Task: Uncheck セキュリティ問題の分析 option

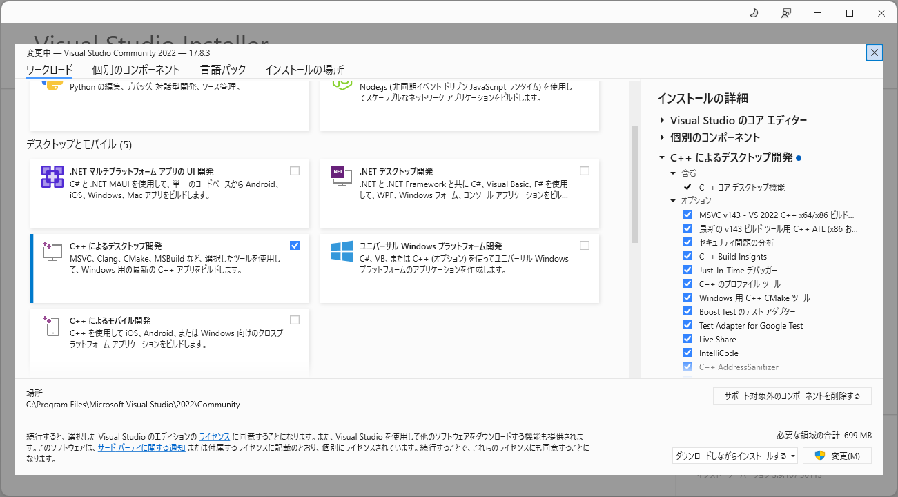Action: (x=687, y=242)
